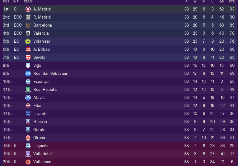Click the Real Hispalis green crest
The image size is (238, 166).
28,90
